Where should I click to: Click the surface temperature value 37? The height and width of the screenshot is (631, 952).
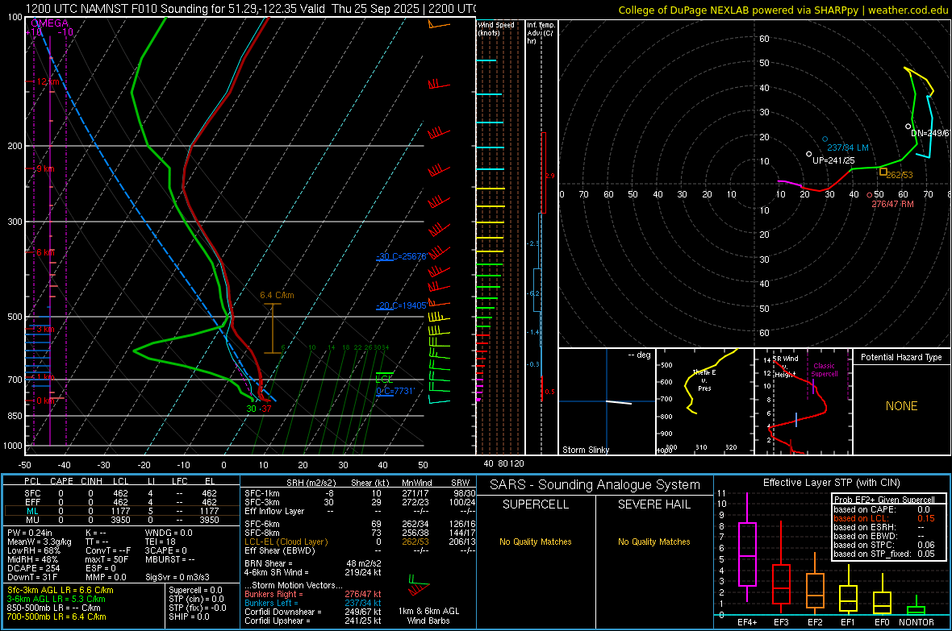tap(266, 409)
